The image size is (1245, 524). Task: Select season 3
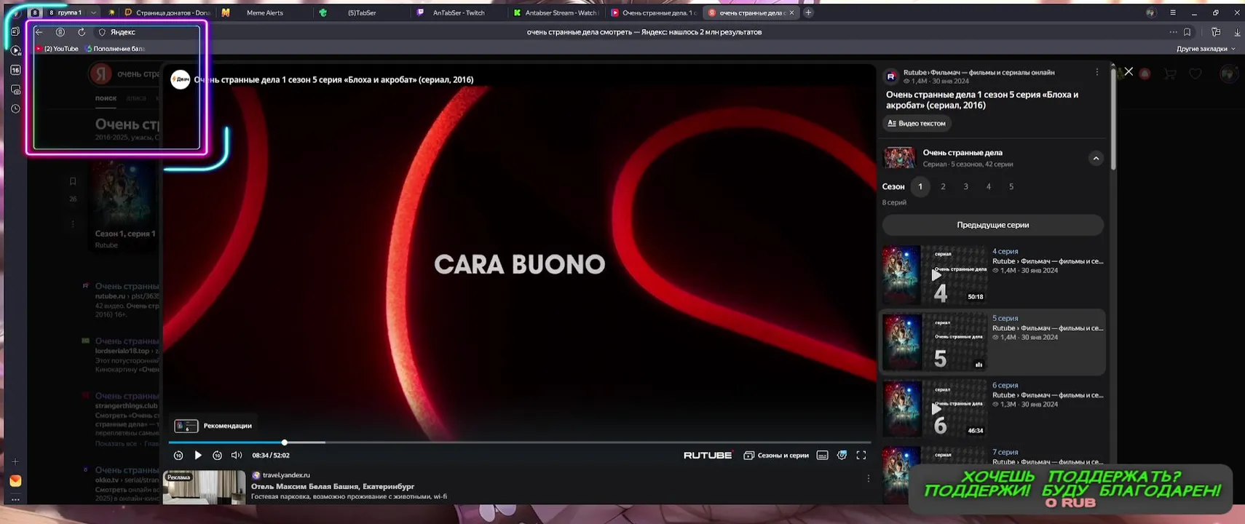(x=966, y=186)
